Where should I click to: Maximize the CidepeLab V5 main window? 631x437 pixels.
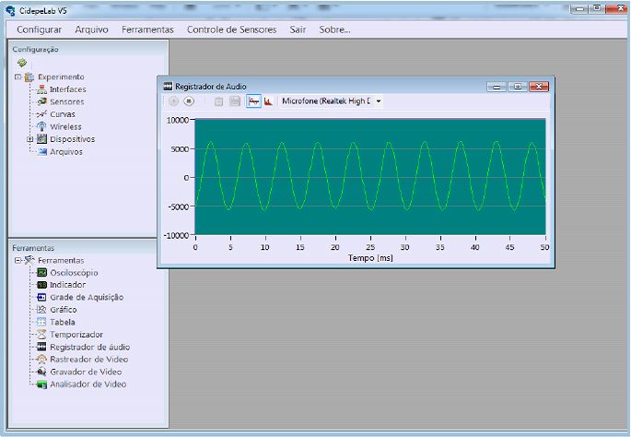tap(598, 9)
